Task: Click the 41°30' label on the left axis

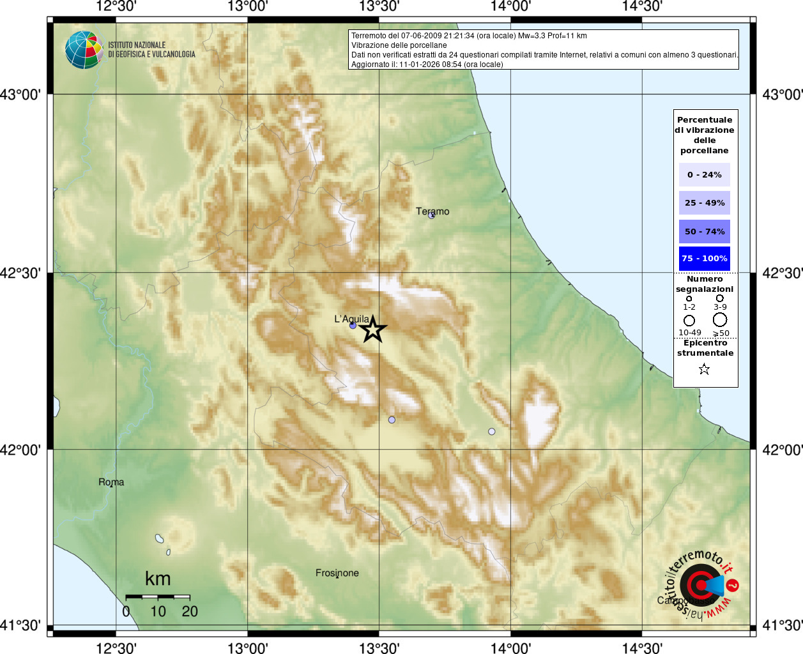Action: click(20, 625)
